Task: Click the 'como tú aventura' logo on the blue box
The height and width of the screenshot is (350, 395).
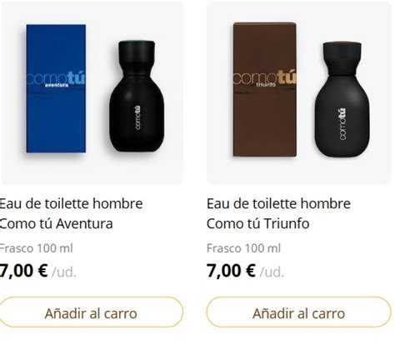Action: click(56, 79)
